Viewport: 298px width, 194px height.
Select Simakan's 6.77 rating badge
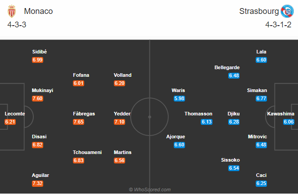(262, 98)
